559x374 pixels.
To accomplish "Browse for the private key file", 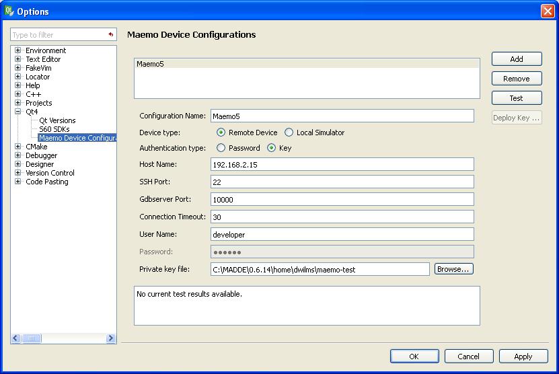I will 454,269.
